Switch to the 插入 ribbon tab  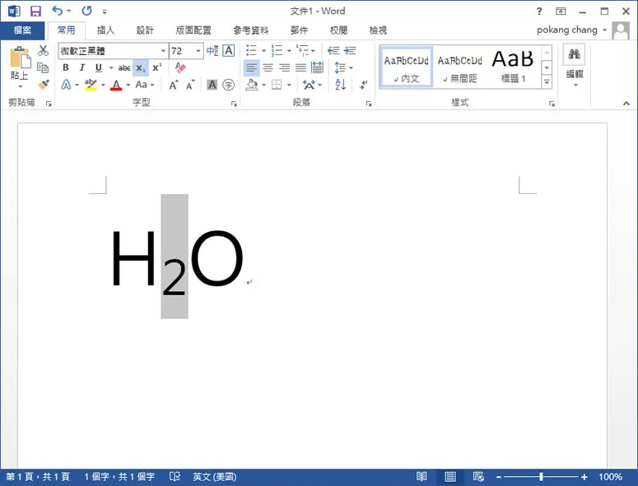[106, 30]
